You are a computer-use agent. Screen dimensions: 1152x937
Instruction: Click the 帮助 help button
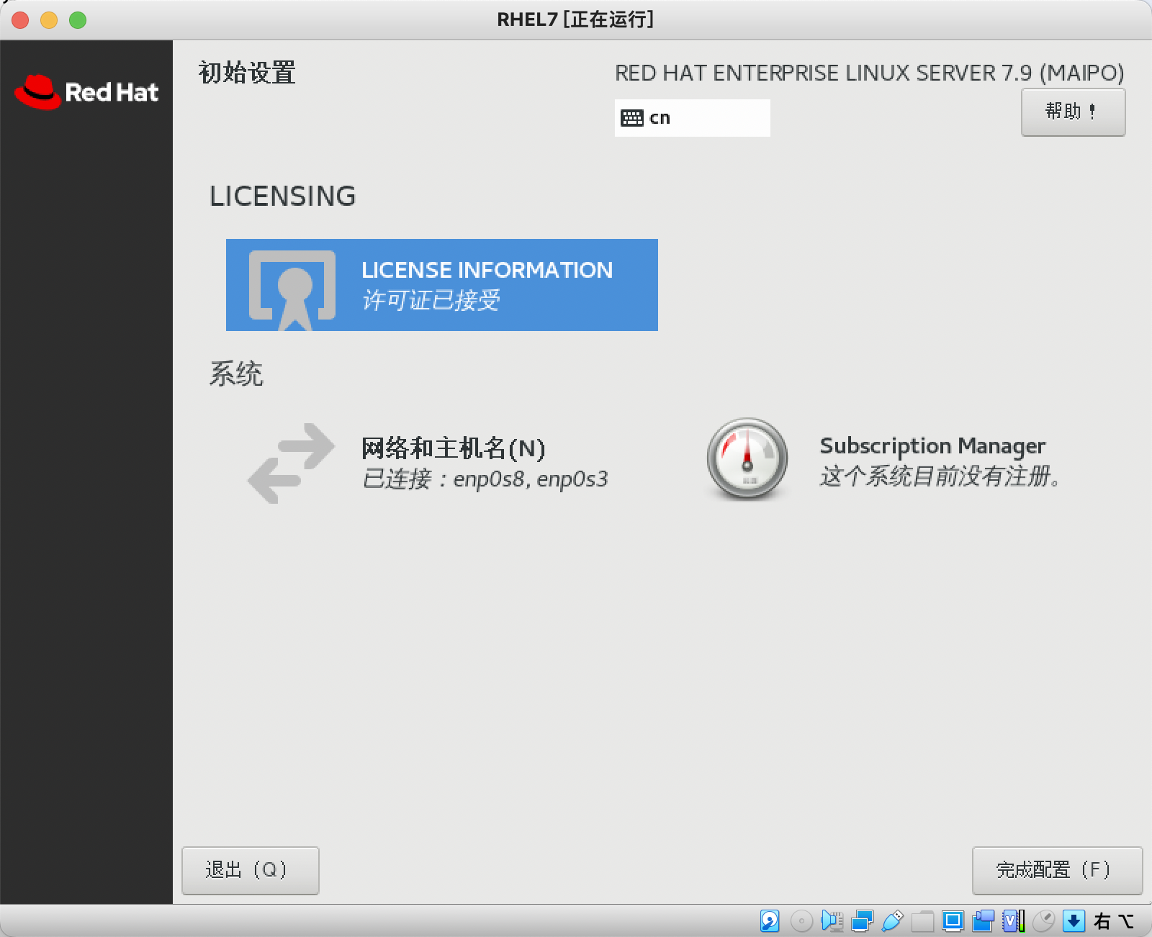(1073, 112)
